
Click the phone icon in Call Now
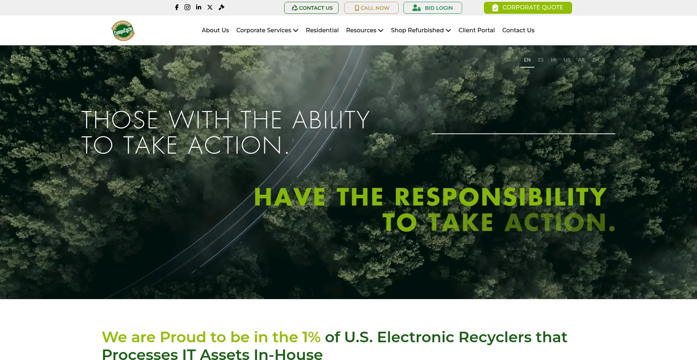click(356, 8)
